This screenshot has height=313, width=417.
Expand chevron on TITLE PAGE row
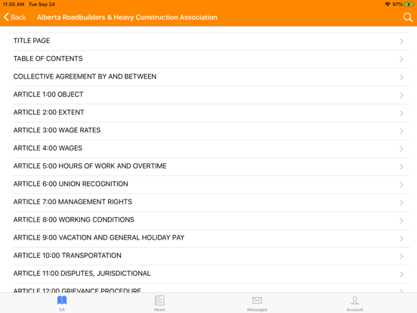pos(402,42)
